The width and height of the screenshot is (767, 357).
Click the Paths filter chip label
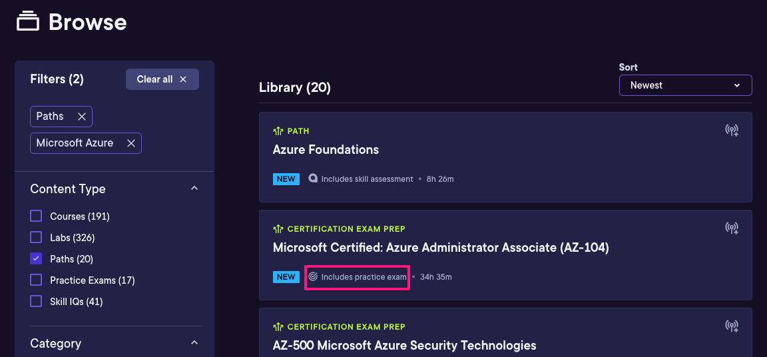point(50,117)
